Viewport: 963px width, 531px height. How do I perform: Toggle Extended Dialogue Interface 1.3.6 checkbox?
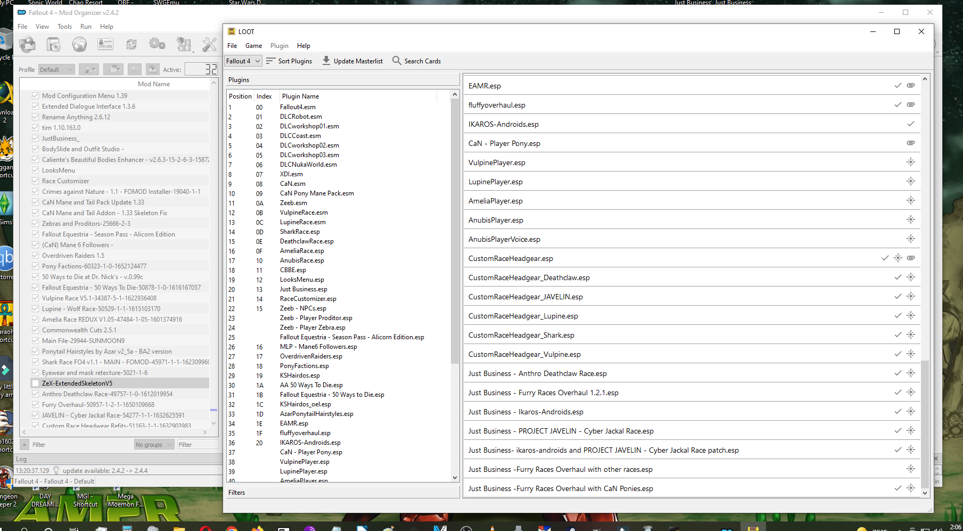[35, 107]
